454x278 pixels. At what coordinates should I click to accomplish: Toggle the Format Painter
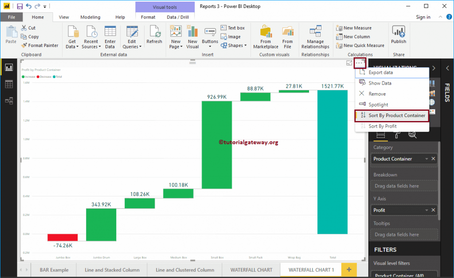[x=40, y=45]
